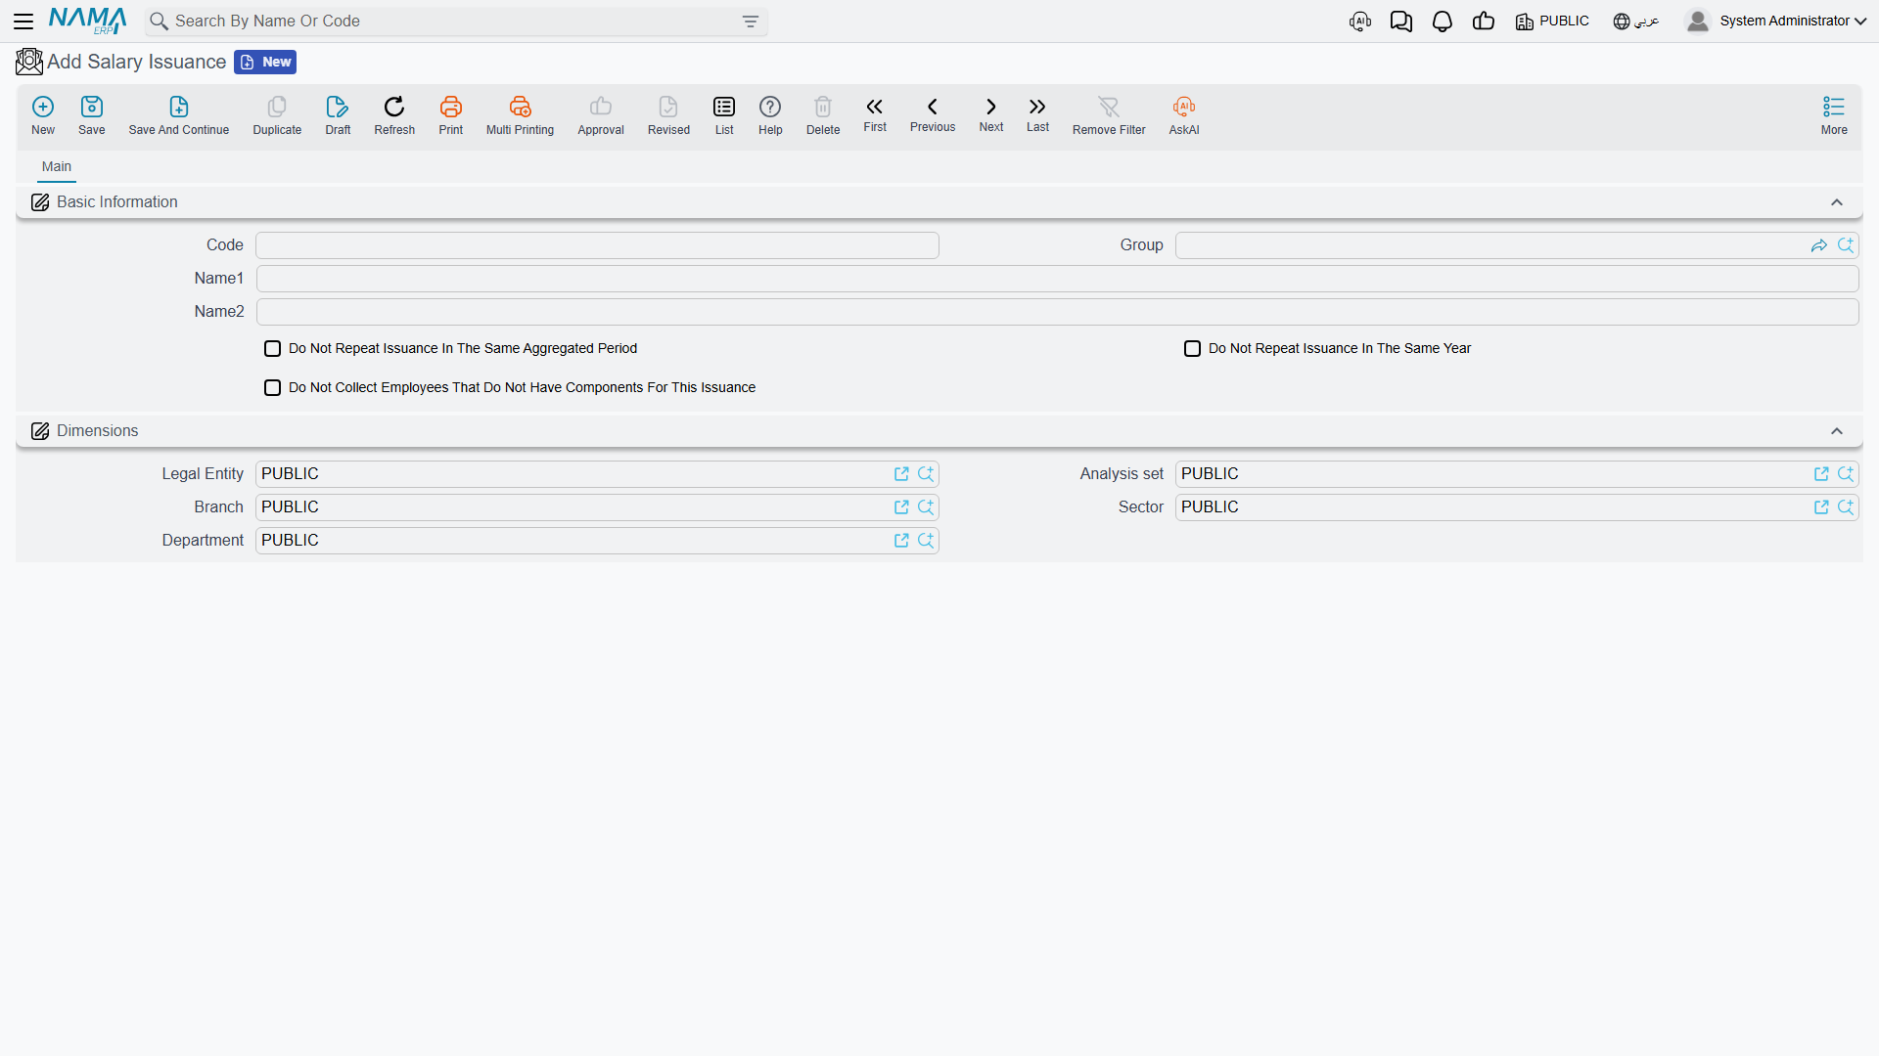Click the Duplicate toolbar icon
Viewport: 1879px width, 1056px height.
[277, 115]
